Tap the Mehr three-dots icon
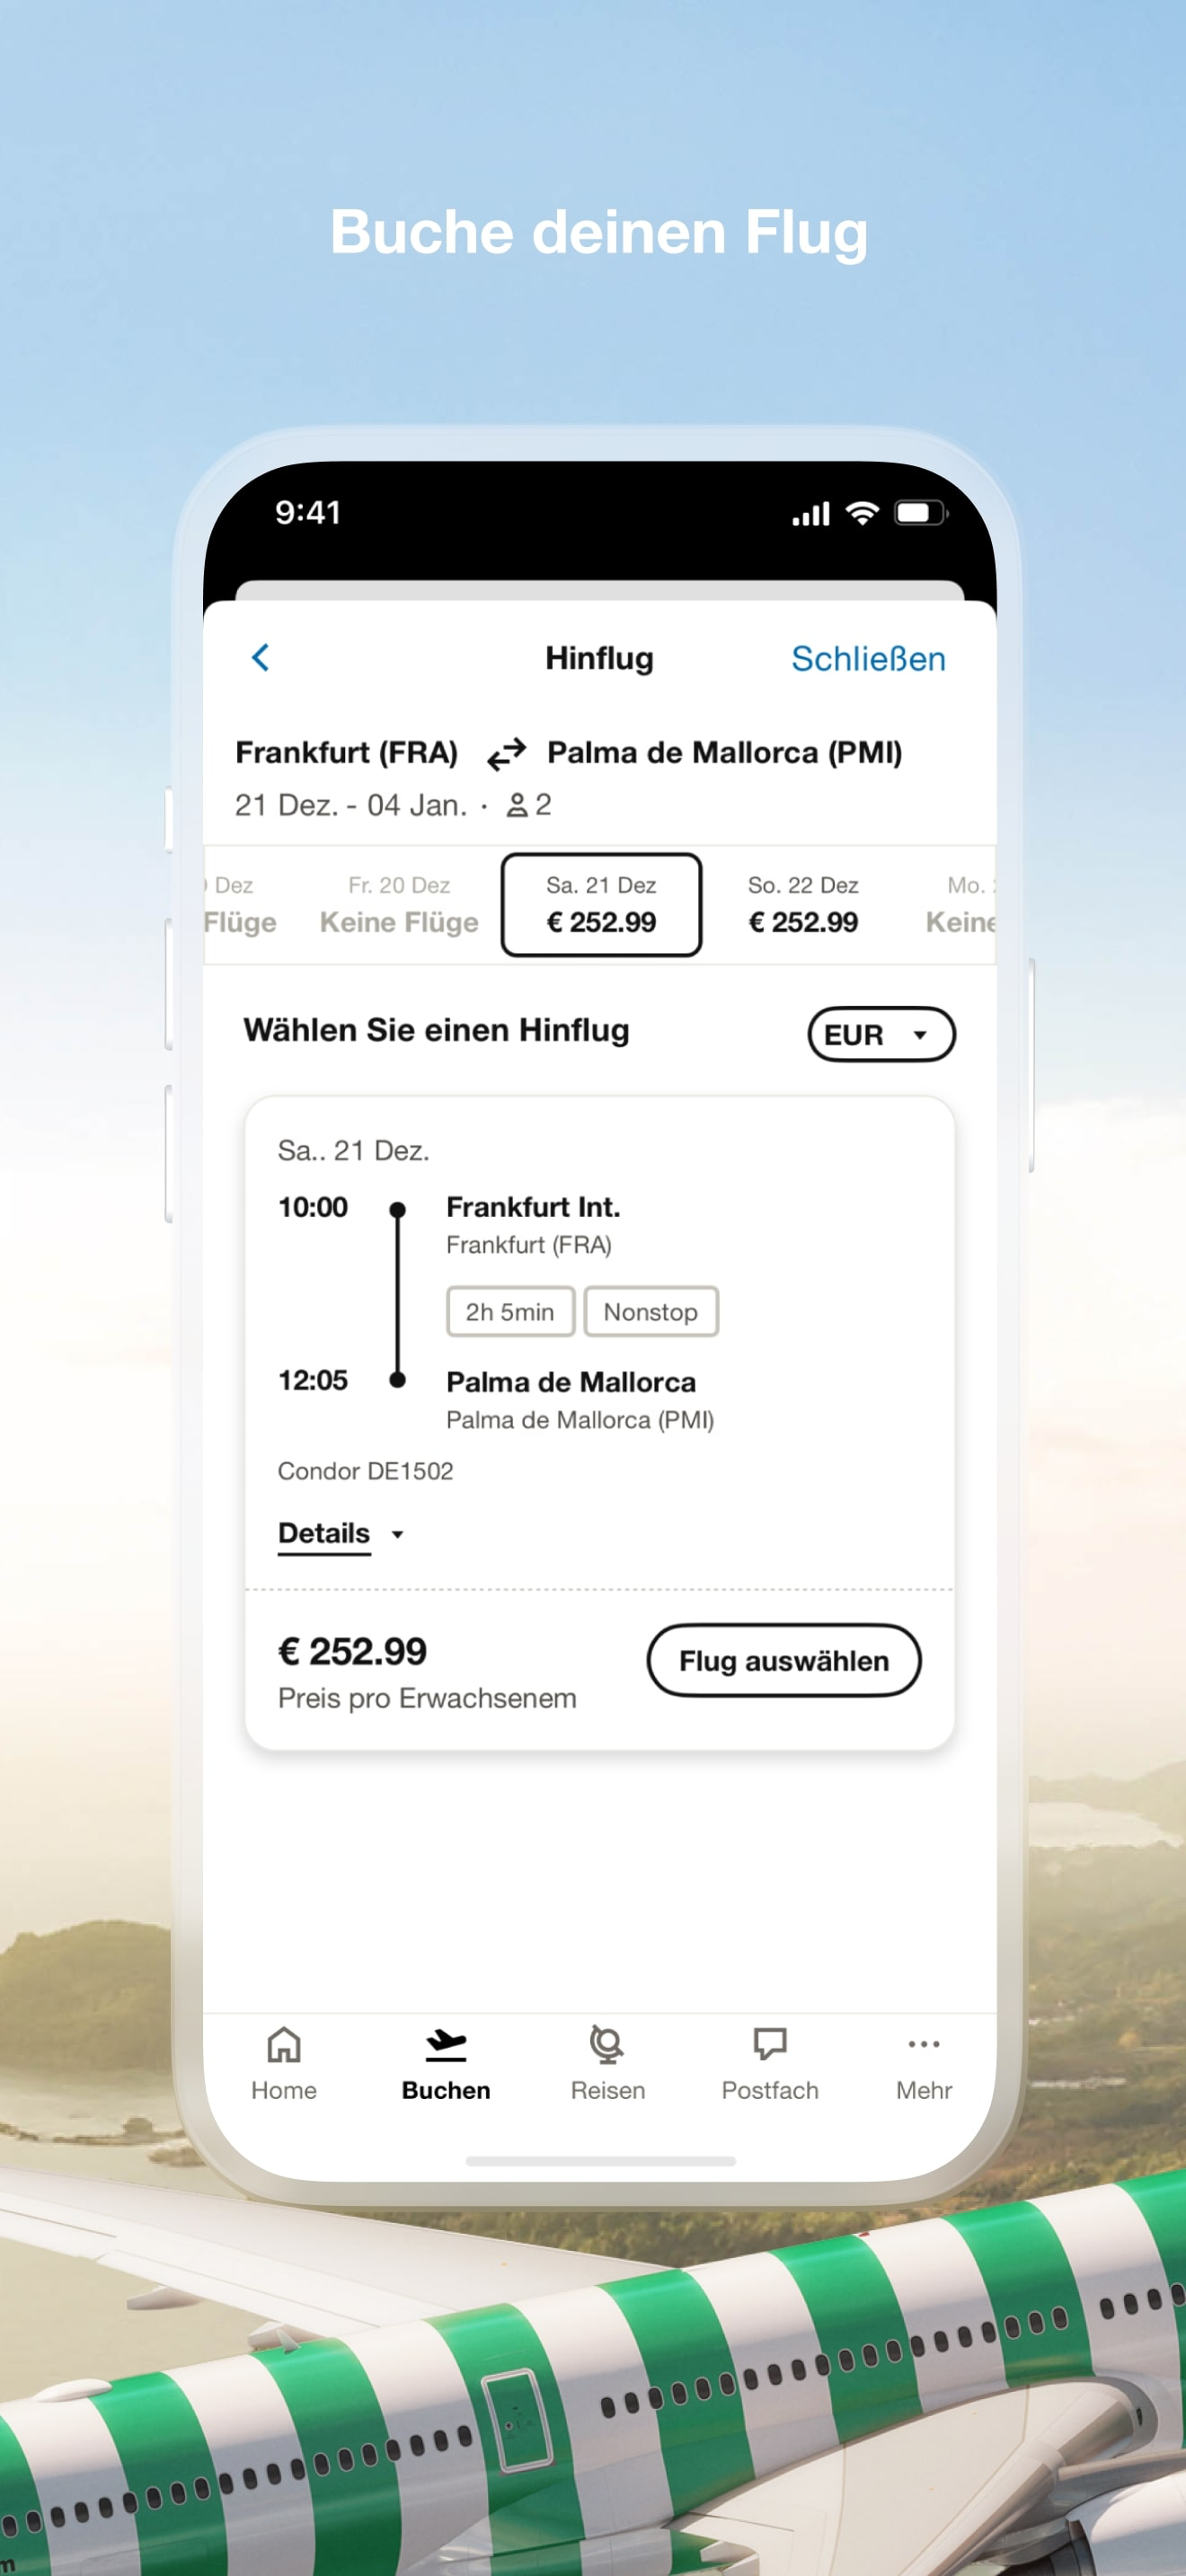Screen dimensions: 1186x2576 [x=924, y=2044]
